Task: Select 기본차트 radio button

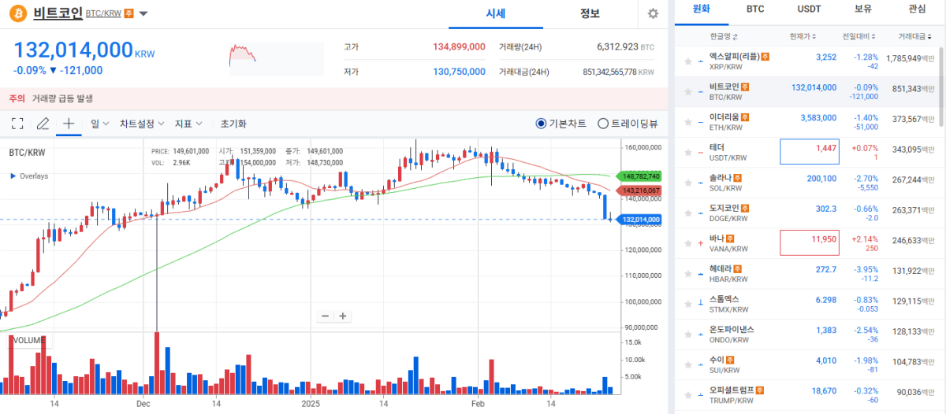Action: point(540,124)
